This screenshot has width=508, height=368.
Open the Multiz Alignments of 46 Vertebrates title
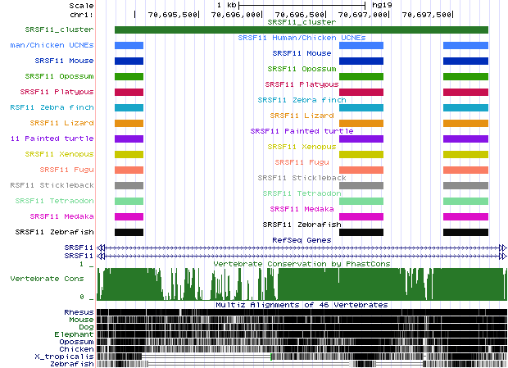coord(301,305)
